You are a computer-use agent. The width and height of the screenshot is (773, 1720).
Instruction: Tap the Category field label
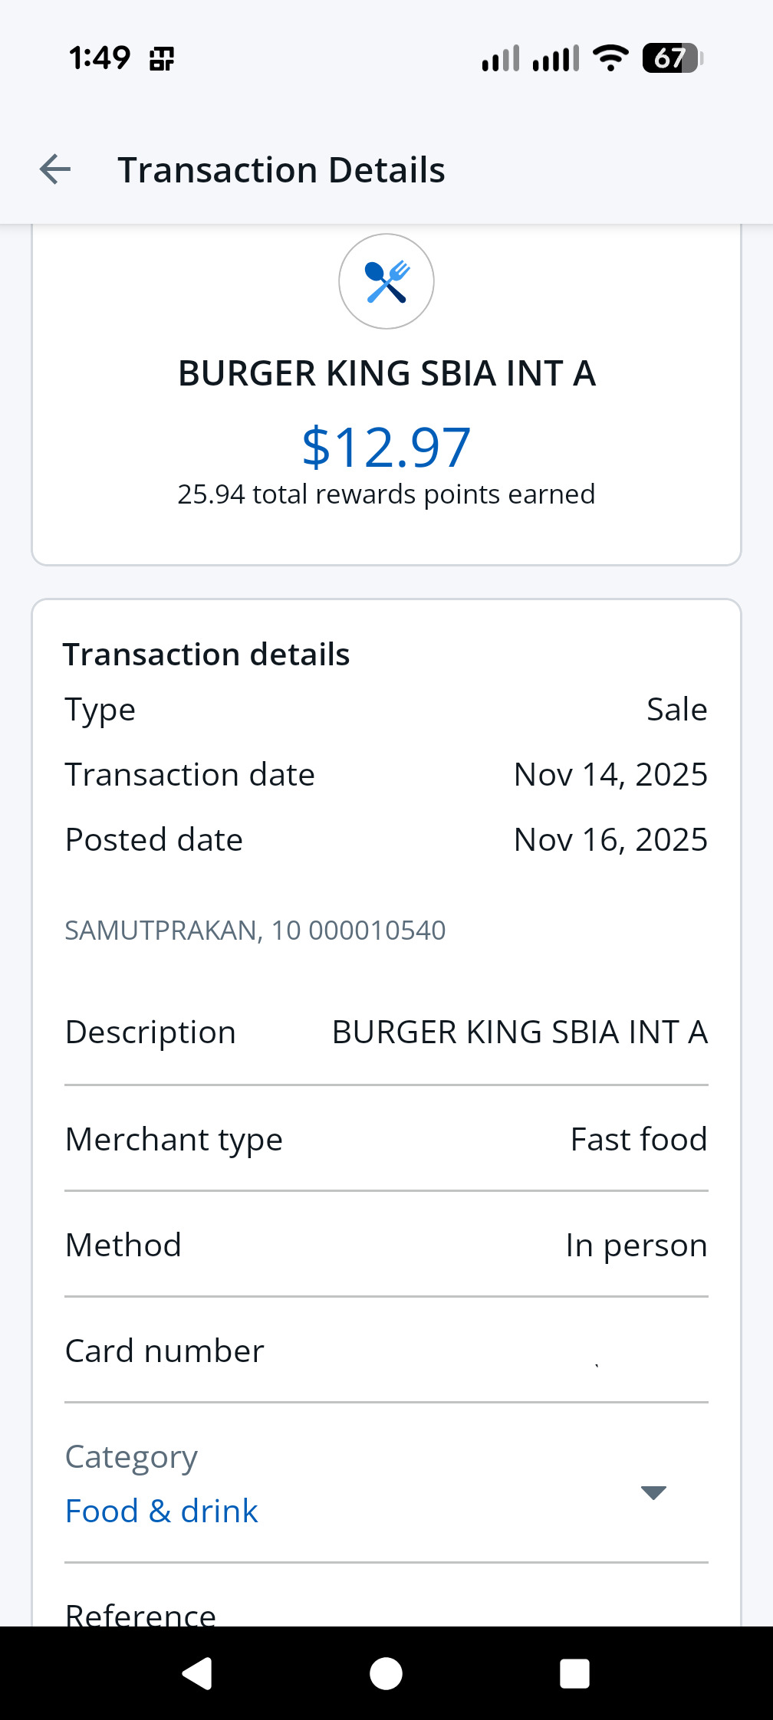tap(131, 1456)
